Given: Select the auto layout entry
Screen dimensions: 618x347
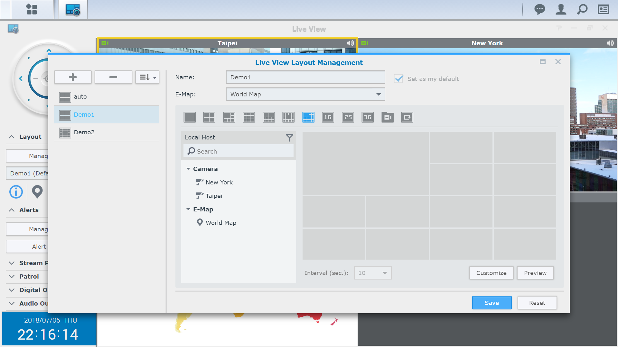Looking at the screenshot, I should click(x=107, y=97).
